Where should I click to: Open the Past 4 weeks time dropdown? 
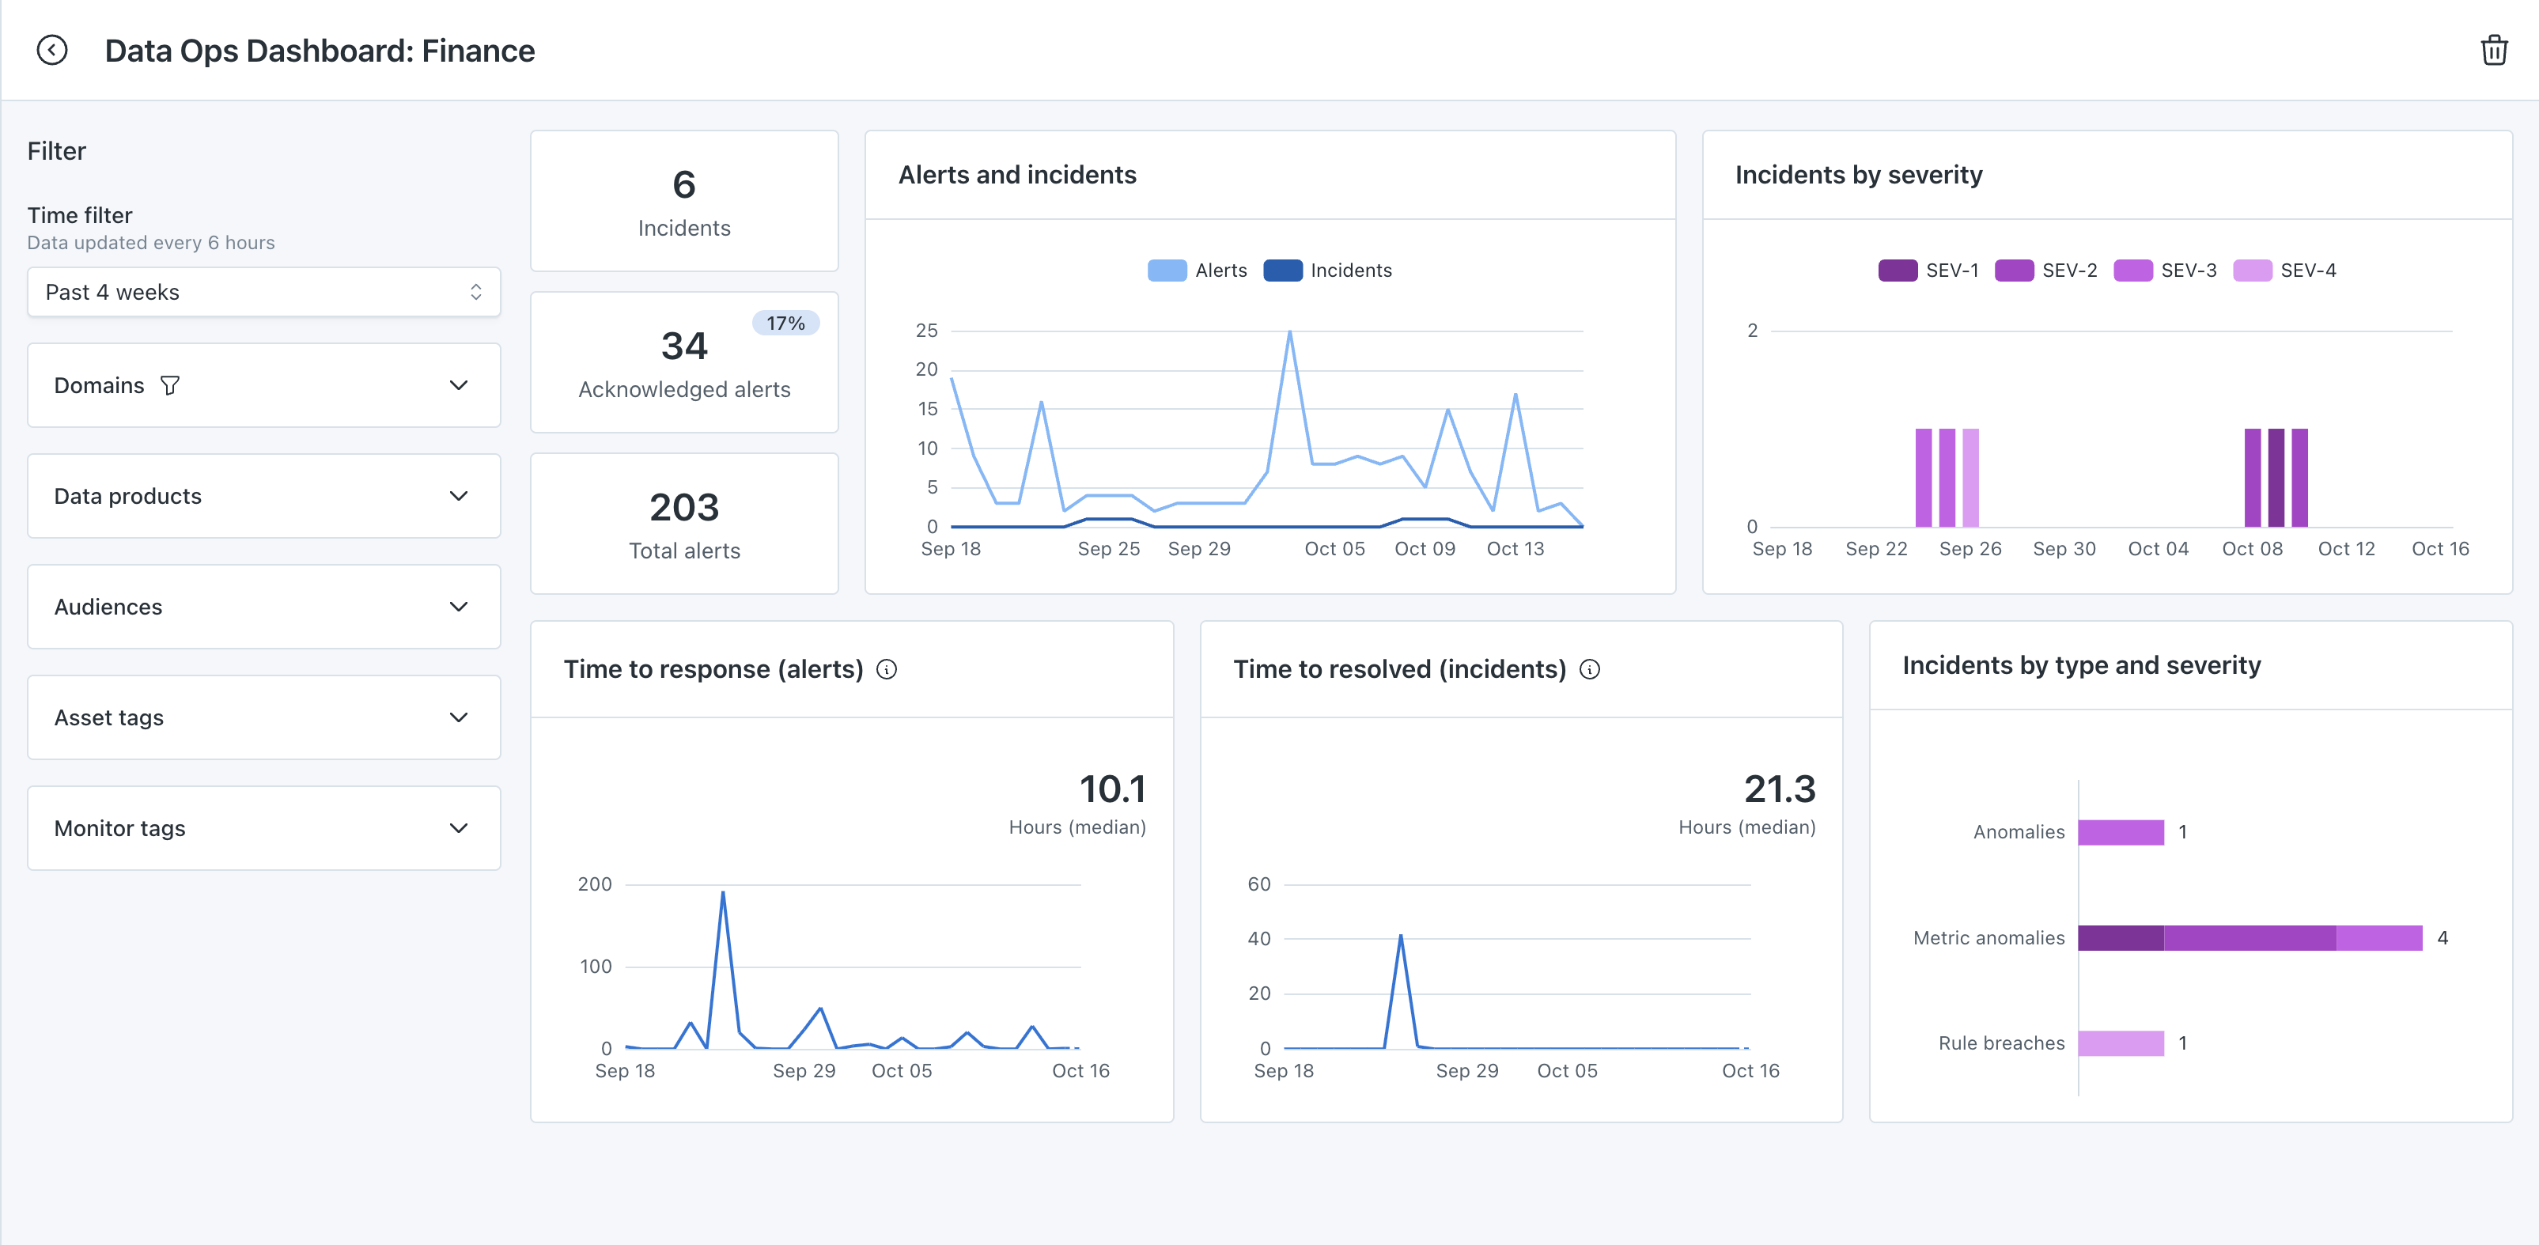[x=263, y=292]
